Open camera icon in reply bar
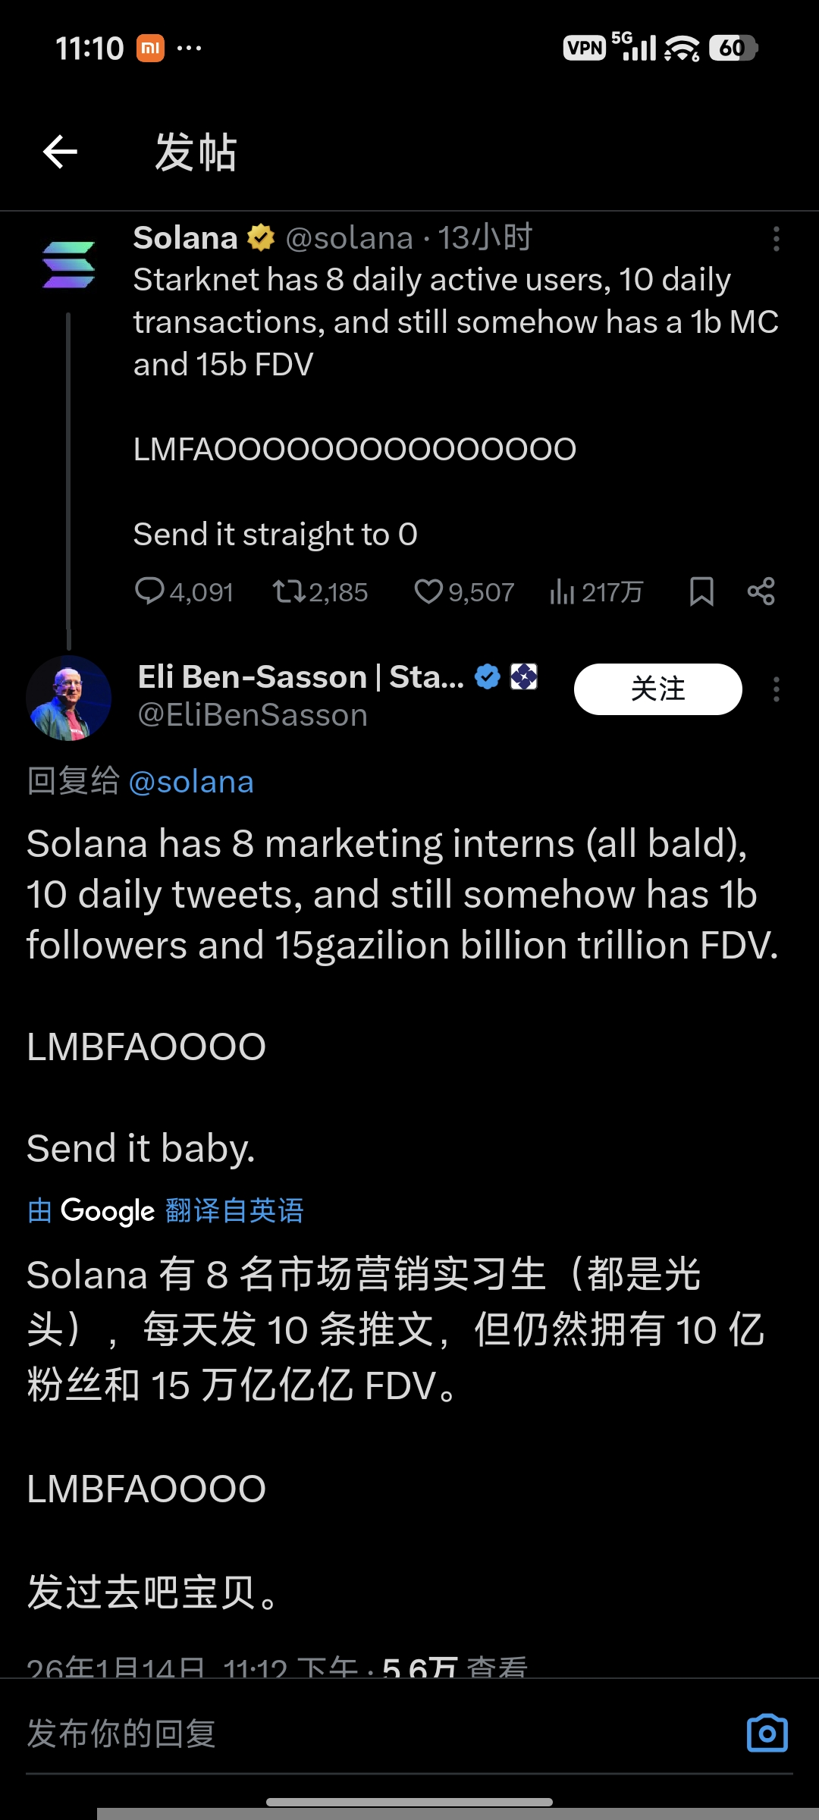Viewport: 819px width, 1820px height. [x=767, y=1734]
